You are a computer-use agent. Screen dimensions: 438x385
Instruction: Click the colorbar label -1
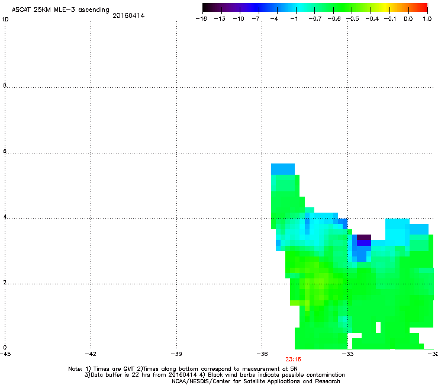[294, 19]
